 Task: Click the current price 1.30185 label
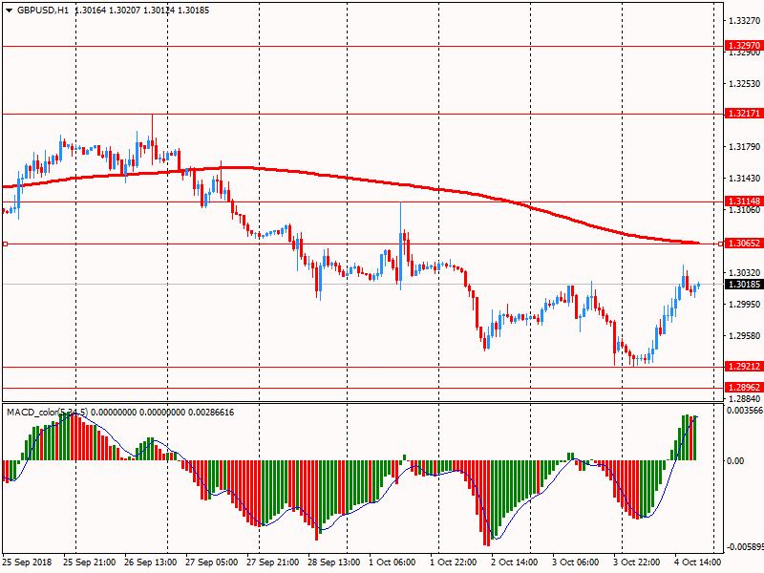pyautogui.click(x=744, y=284)
